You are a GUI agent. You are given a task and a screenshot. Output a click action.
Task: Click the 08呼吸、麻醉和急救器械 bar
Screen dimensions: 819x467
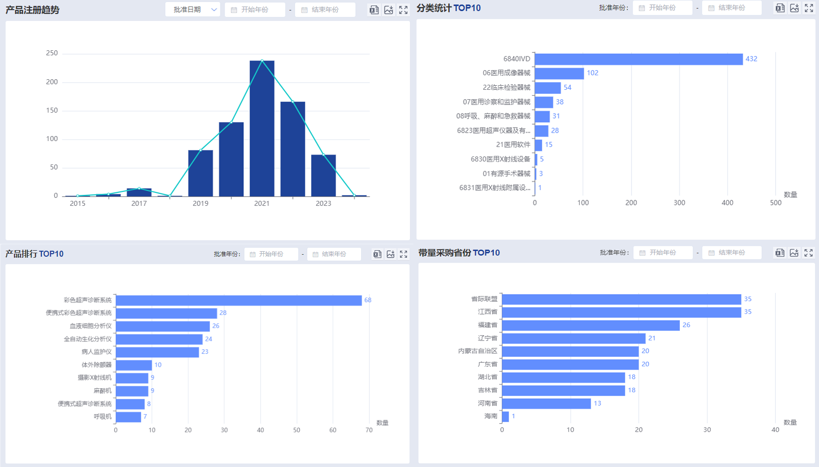(542, 116)
